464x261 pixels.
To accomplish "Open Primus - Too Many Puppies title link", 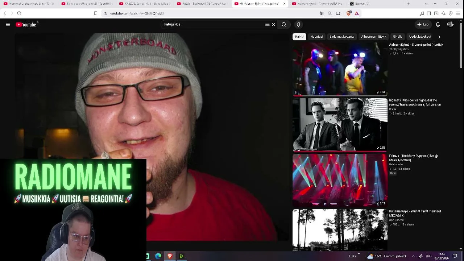I will coord(413,158).
